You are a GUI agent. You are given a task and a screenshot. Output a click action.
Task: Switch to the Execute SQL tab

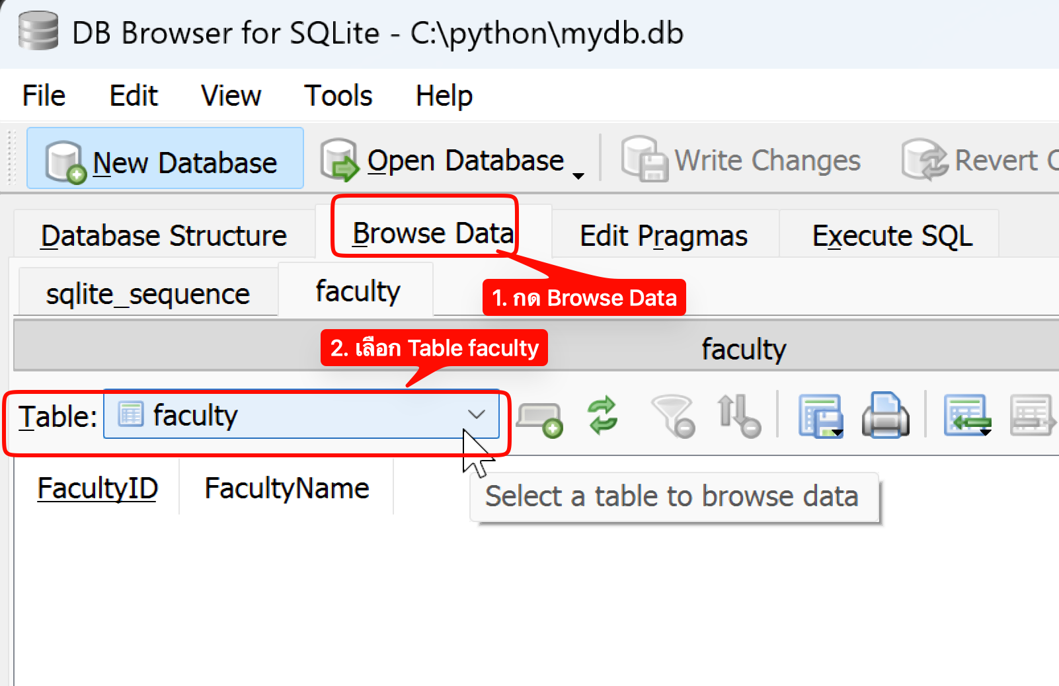892,236
